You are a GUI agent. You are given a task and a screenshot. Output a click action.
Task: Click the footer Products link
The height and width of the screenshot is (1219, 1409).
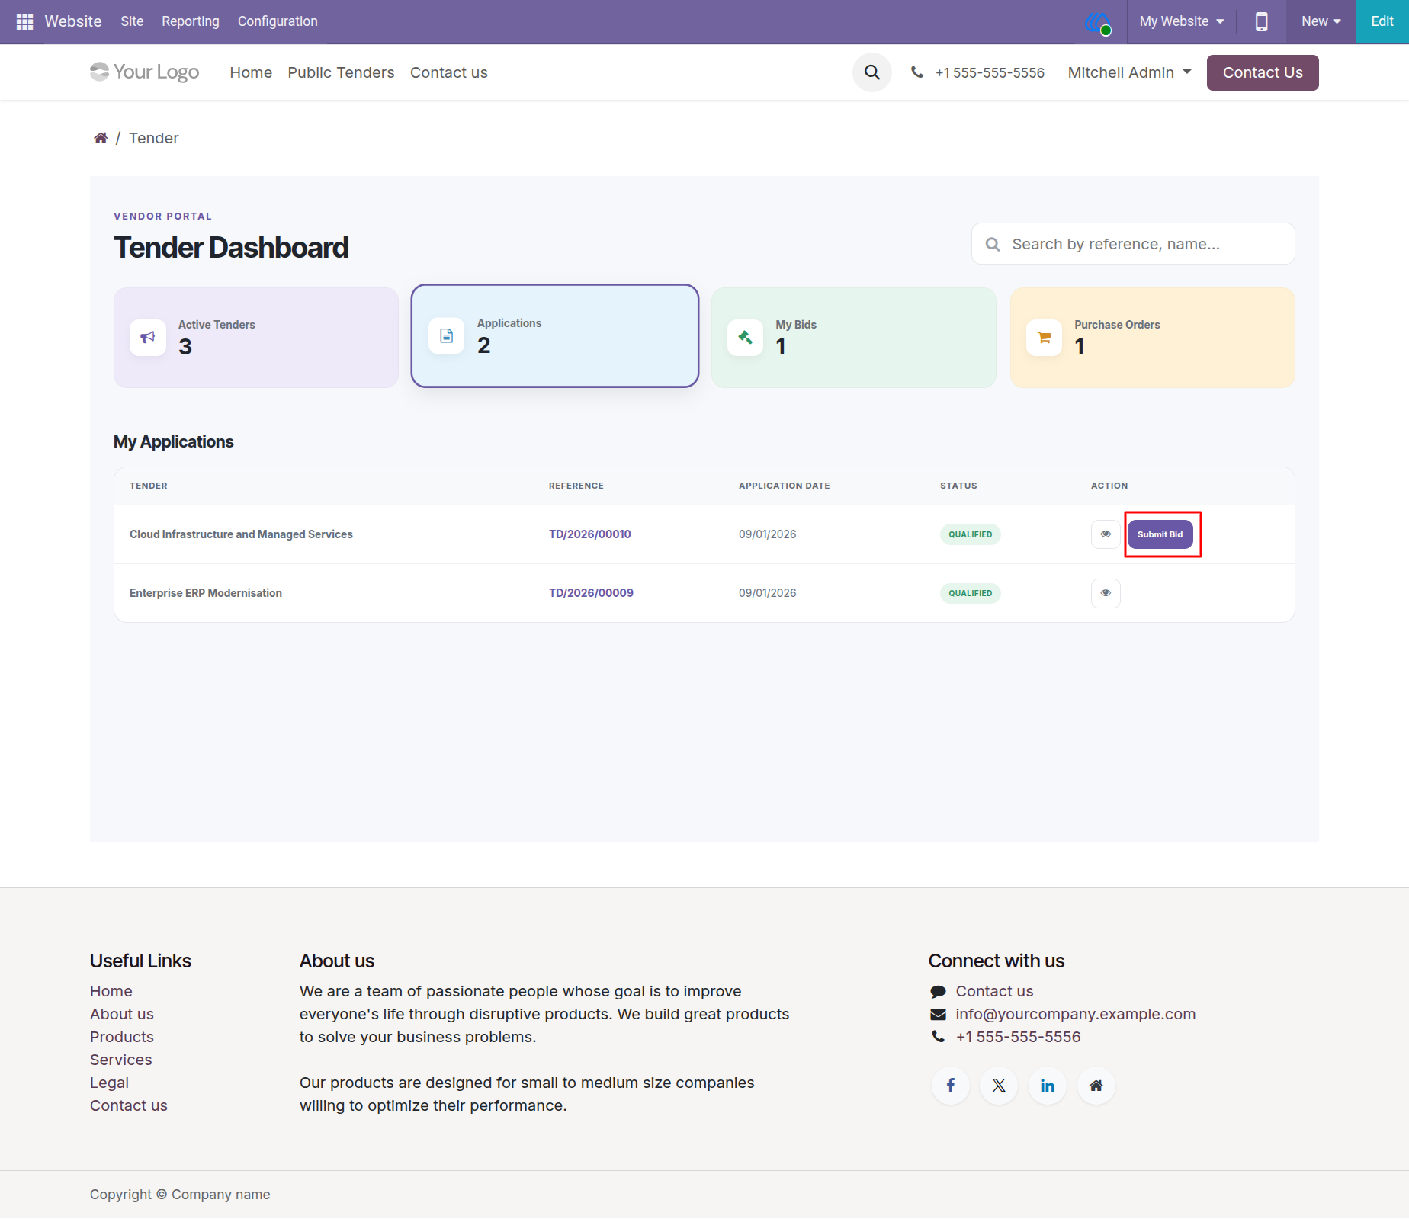click(x=122, y=1037)
